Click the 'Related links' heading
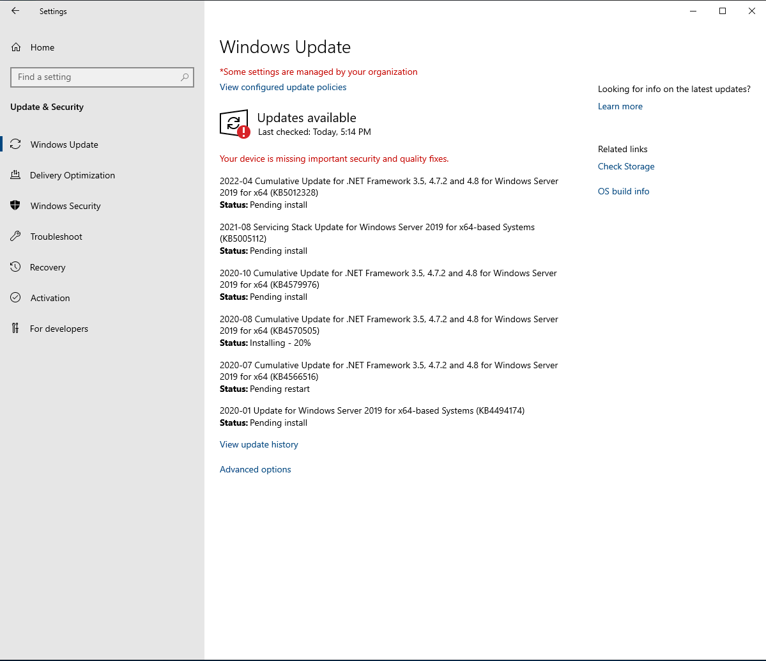 pos(622,149)
